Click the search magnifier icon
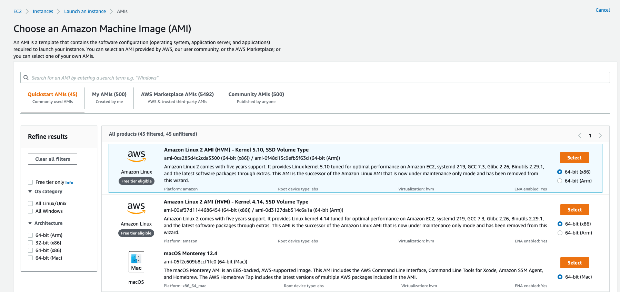 coord(26,78)
